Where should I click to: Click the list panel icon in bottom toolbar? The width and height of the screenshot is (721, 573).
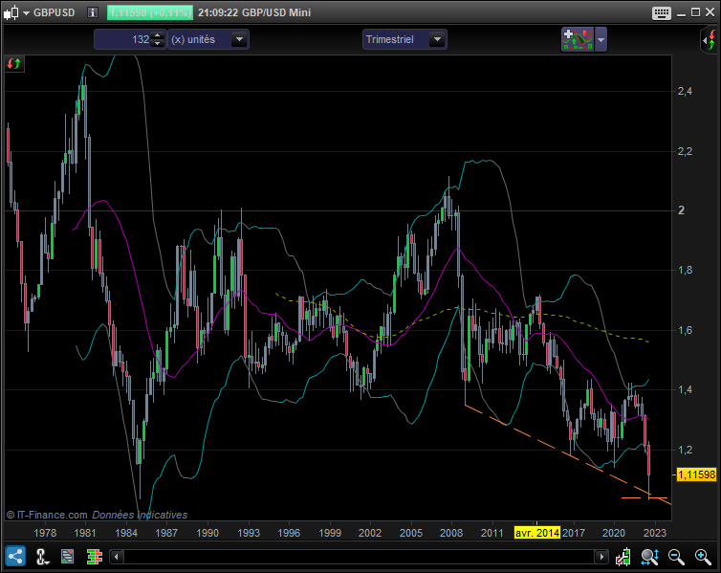tap(68, 556)
